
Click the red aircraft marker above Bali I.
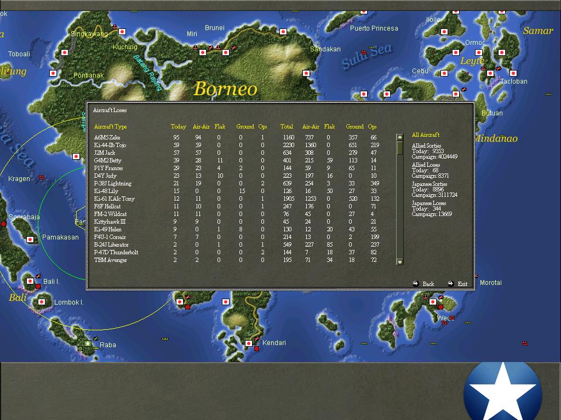tap(38, 276)
